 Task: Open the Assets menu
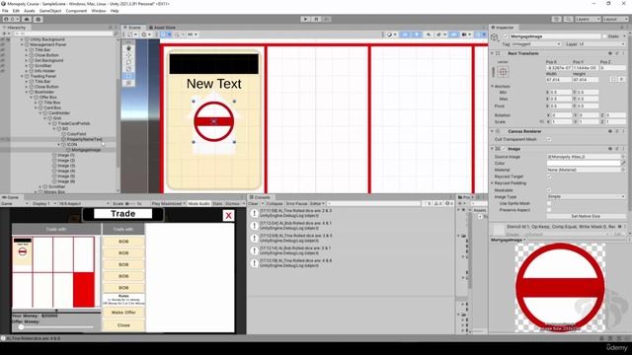coord(30,11)
